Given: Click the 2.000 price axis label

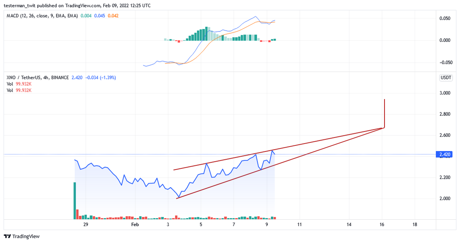Looking at the screenshot, I should [445, 198].
